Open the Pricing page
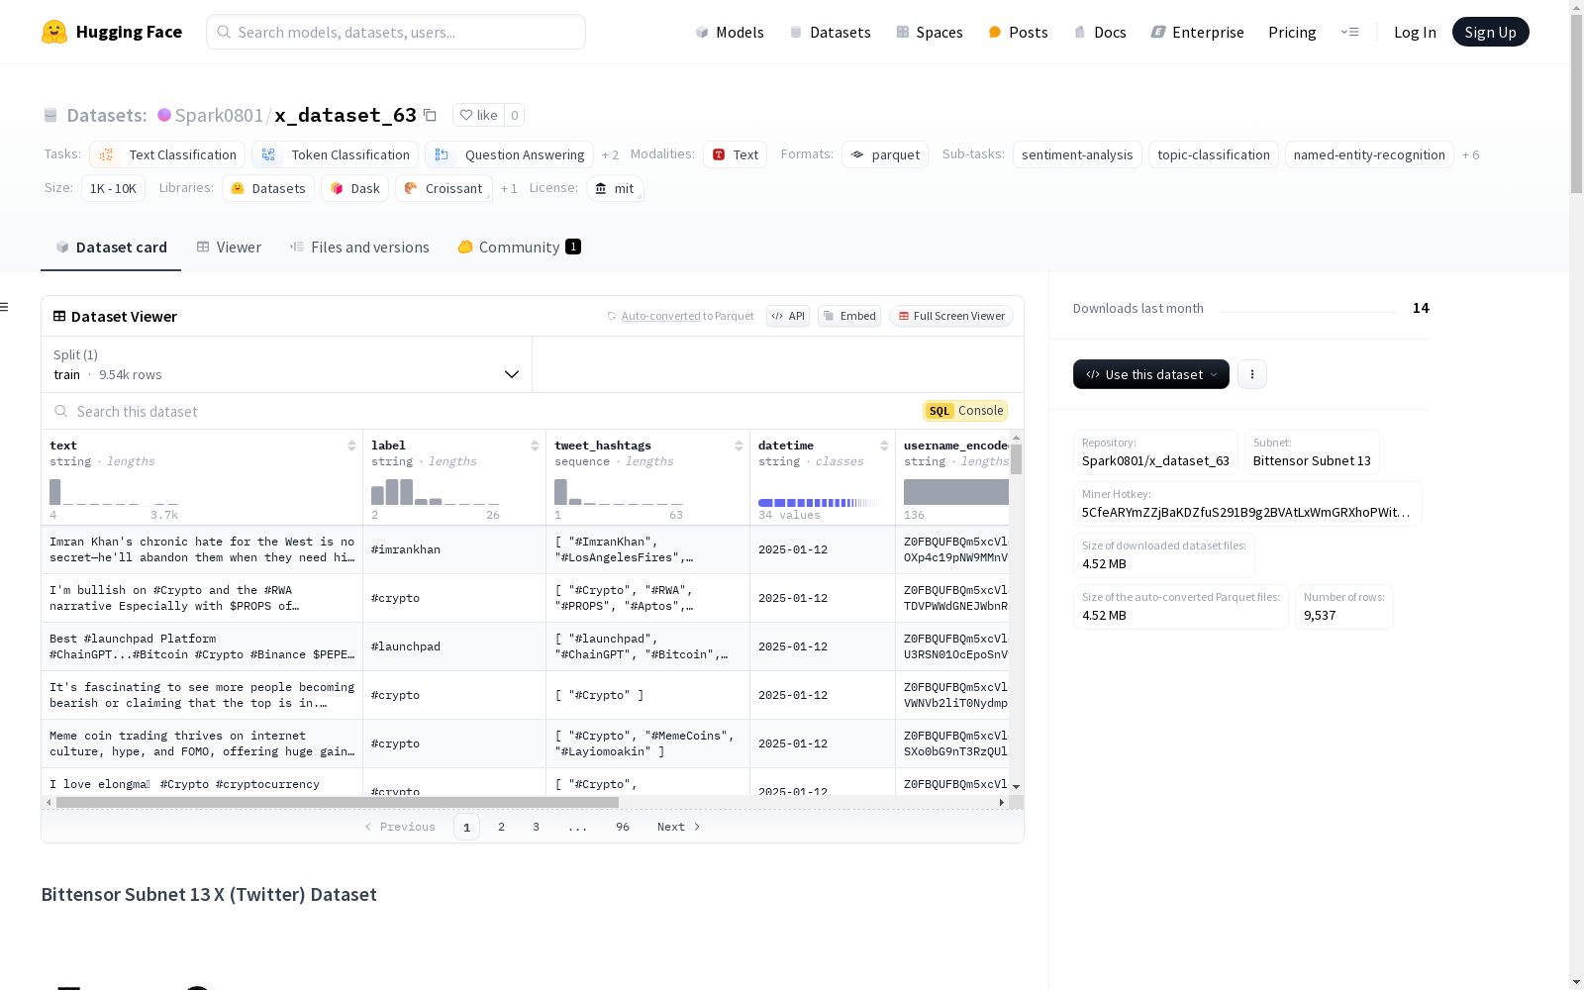1584x990 pixels. coord(1292,32)
